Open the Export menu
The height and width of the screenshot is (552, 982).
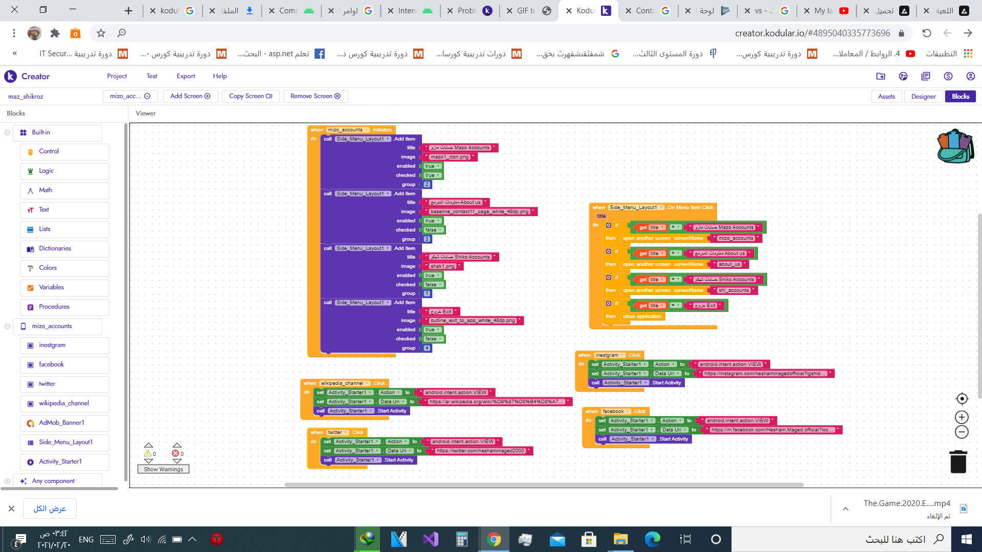[x=186, y=76]
